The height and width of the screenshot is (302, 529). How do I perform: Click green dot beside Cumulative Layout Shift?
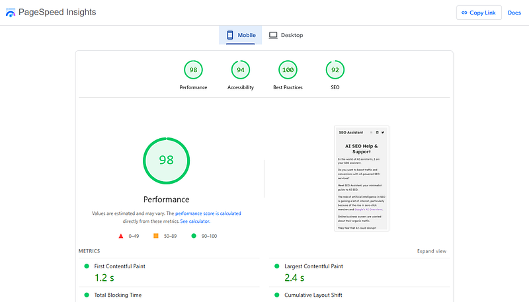[x=277, y=295]
